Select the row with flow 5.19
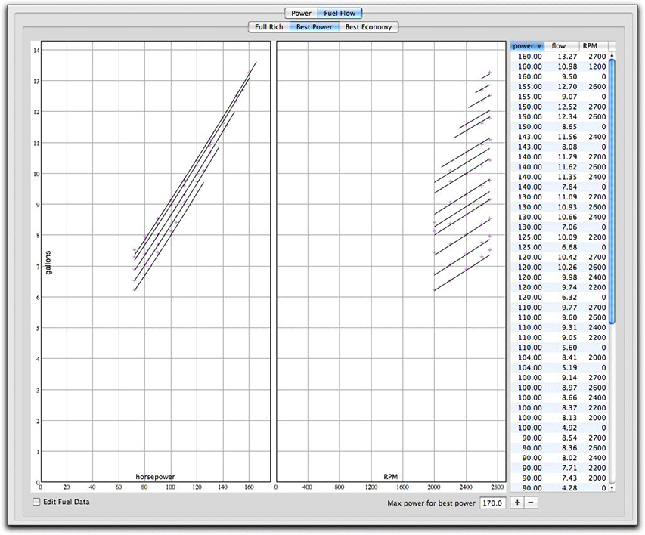Image resolution: width=645 pixels, height=535 pixels. (560, 368)
